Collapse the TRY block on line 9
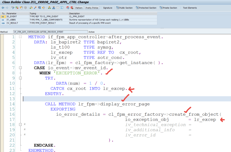This screenshot has width=231, height=152. pos(20,78)
